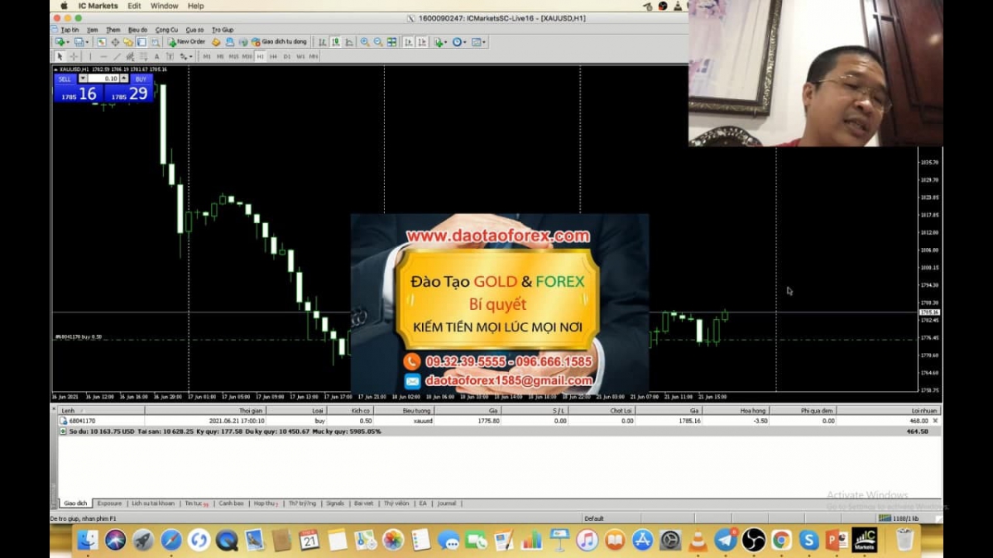Expand the chart templates dropdown
The height and width of the screenshot is (558, 993).
485,41
